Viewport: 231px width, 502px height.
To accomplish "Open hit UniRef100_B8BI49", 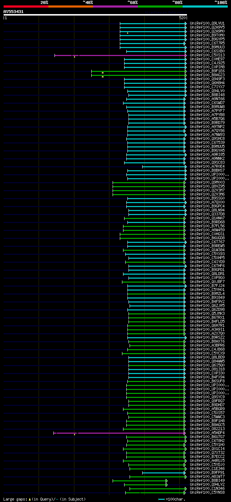I will (207, 481).
